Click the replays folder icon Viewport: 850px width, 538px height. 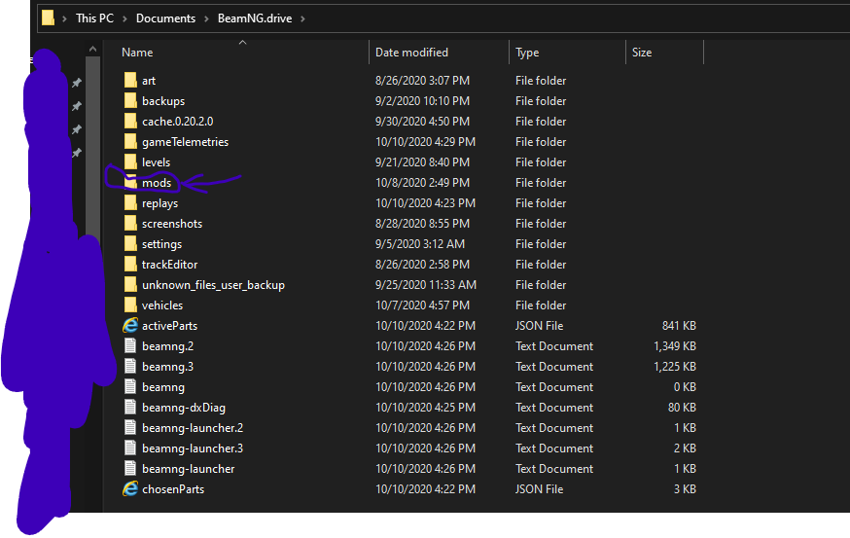(130, 202)
